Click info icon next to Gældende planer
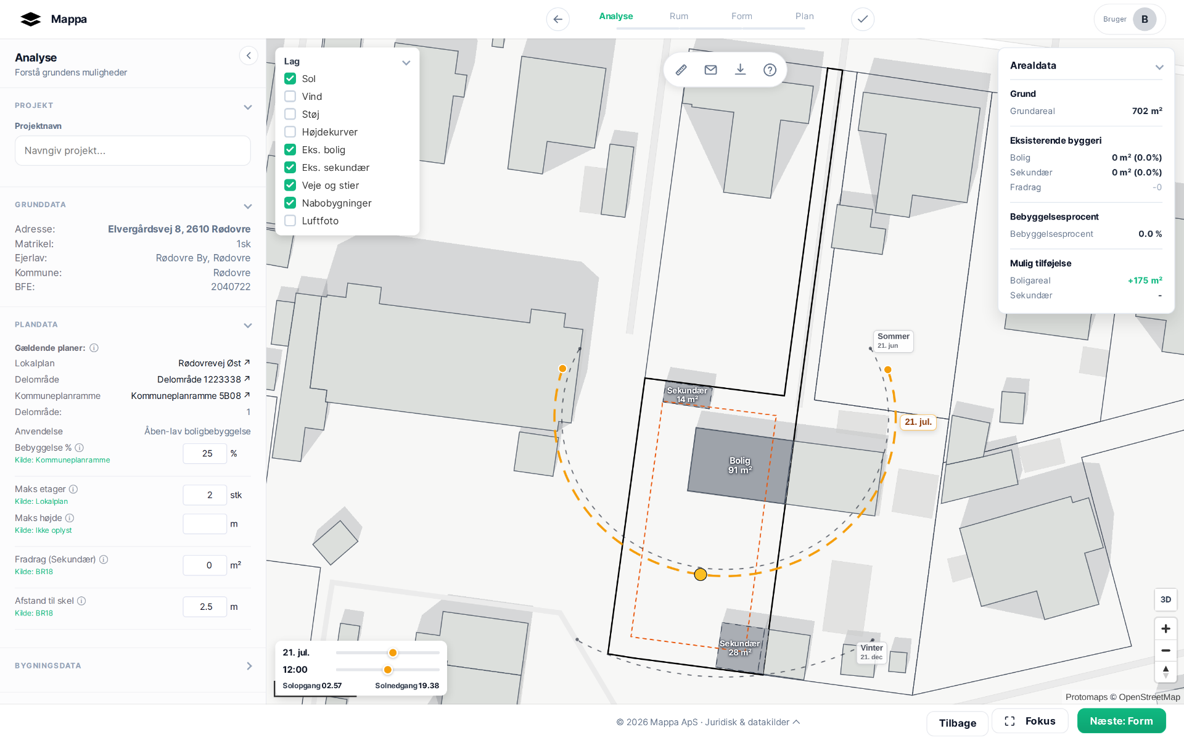The image size is (1184, 740). pos(94,348)
